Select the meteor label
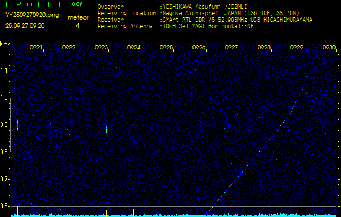The height and width of the screenshot is (217, 341). coord(78,17)
